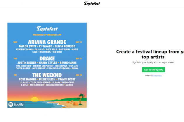
Task: Click the palm tree illustration on the poster
Action: point(81,96)
